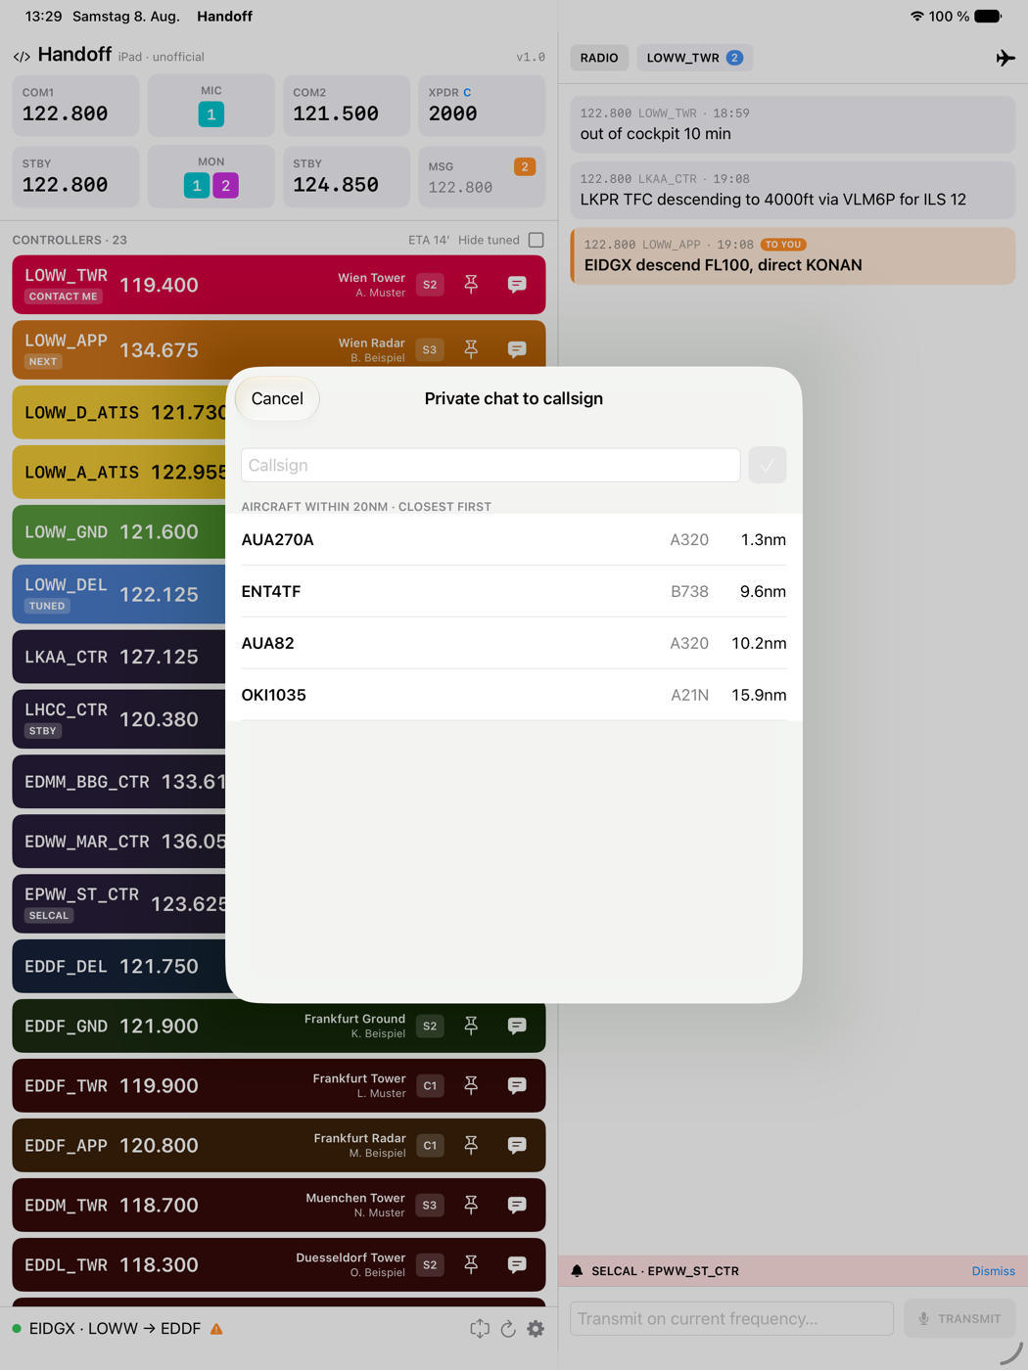This screenshot has width=1028, height=1370.
Task: Open chat with LOWW_TWR controller
Action: coord(517,285)
